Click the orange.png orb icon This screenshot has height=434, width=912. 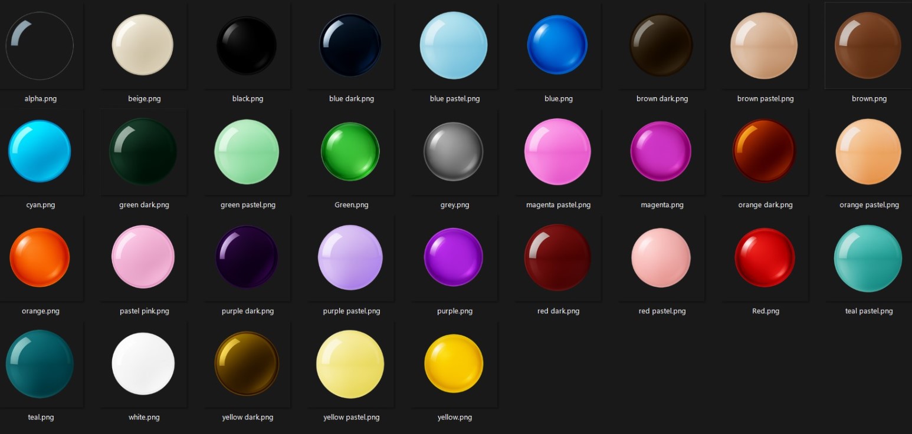pos(40,257)
